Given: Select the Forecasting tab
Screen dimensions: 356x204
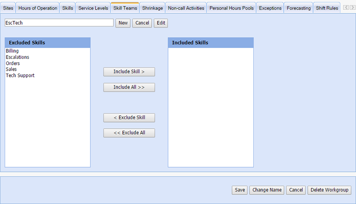Looking at the screenshot, I should [299, 8].
